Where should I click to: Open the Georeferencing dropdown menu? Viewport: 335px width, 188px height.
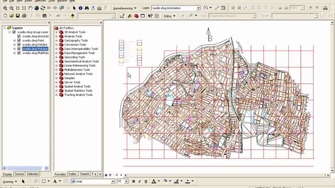point(125,8)
